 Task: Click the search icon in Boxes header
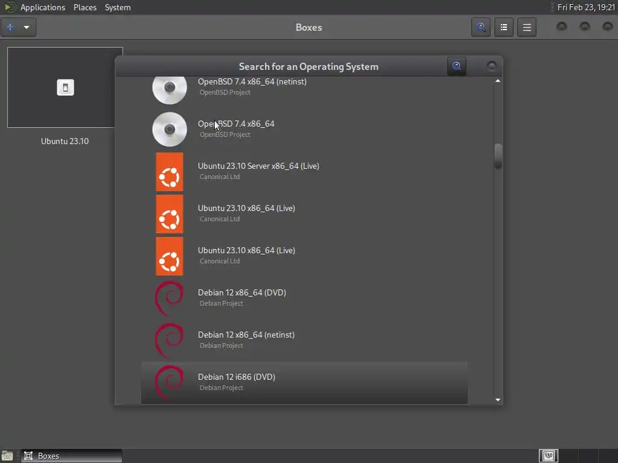pyautogui.click(x=481, y=27)
